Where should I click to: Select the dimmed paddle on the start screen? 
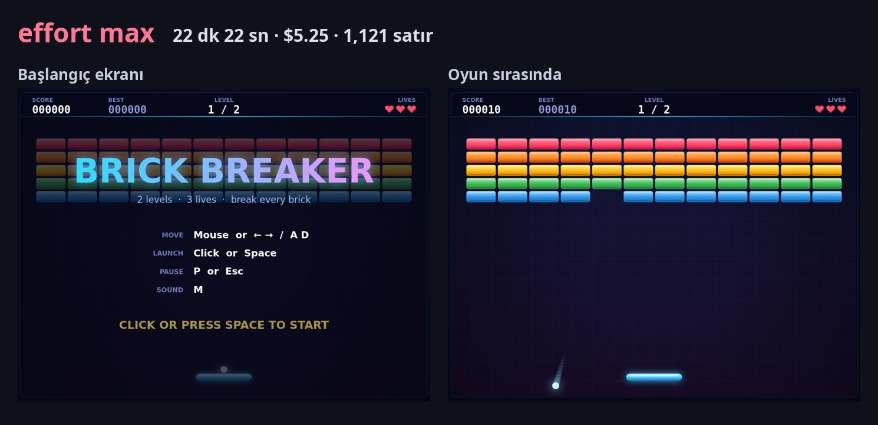pyautogui.click(x=224, y=377)
